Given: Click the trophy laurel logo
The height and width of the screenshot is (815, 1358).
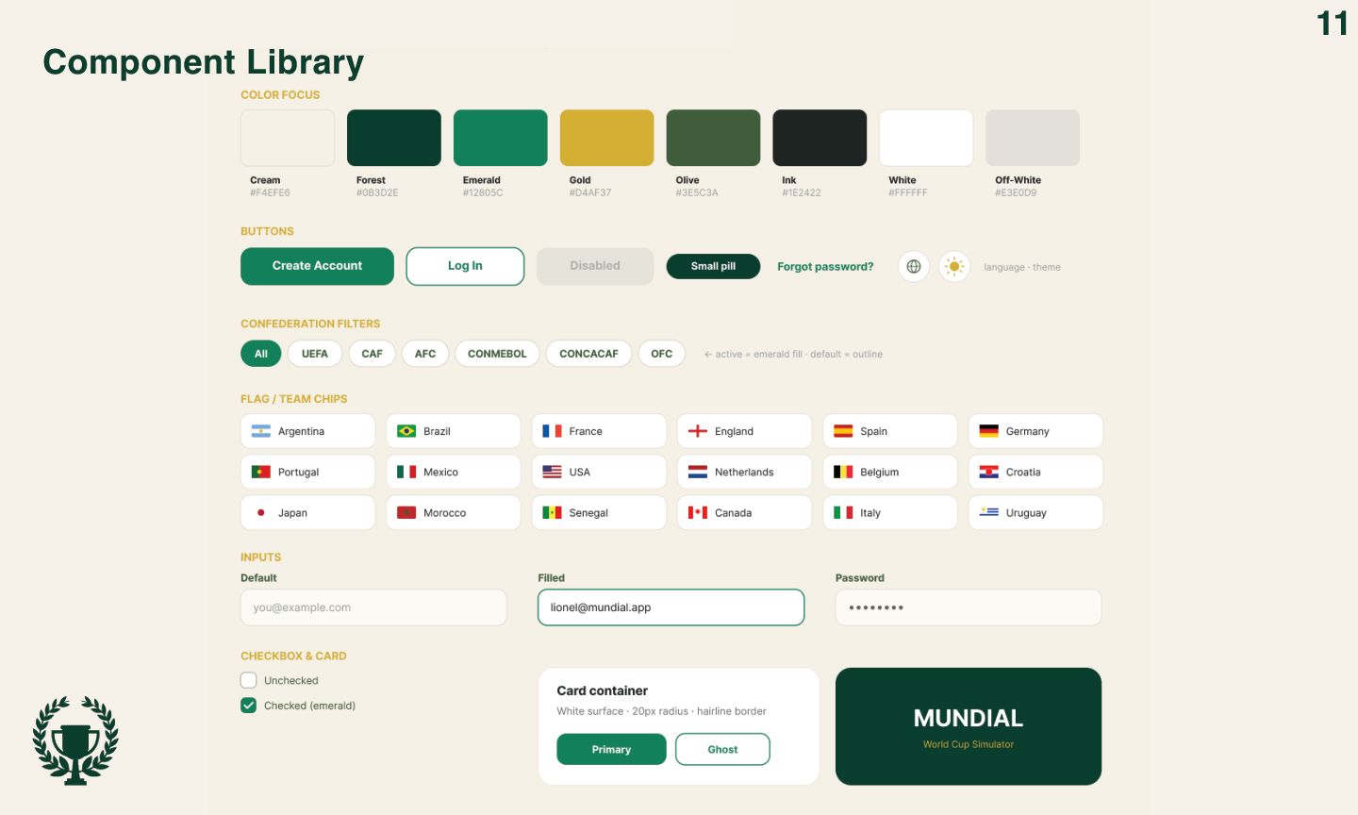Looking at the screenshot, I should (75, 740).
